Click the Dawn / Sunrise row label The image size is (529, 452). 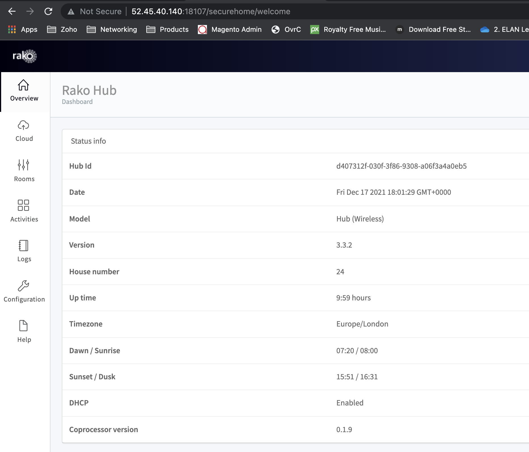[x=95, y=351]
